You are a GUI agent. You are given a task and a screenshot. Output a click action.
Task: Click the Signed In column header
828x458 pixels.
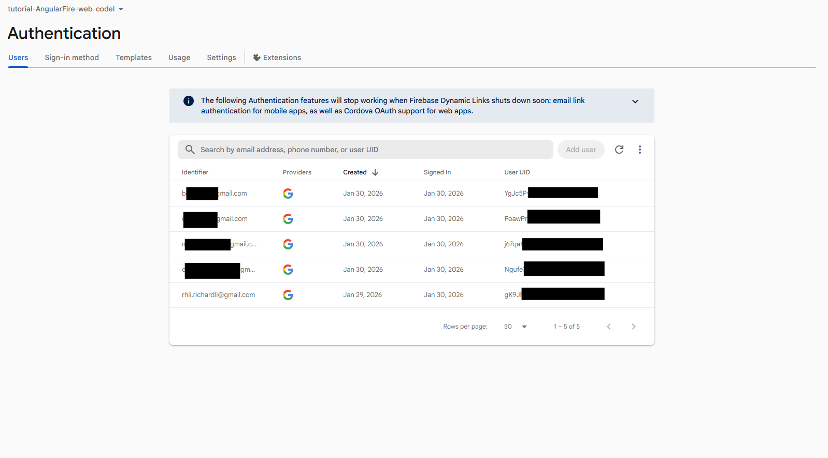(437, 172)
